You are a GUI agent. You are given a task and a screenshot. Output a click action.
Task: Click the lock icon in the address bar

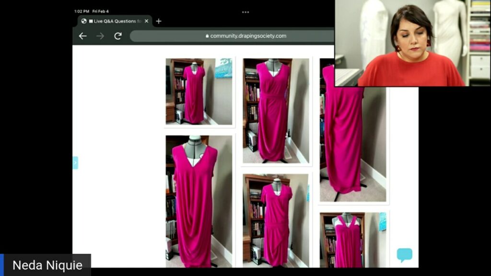pos(207,36)
